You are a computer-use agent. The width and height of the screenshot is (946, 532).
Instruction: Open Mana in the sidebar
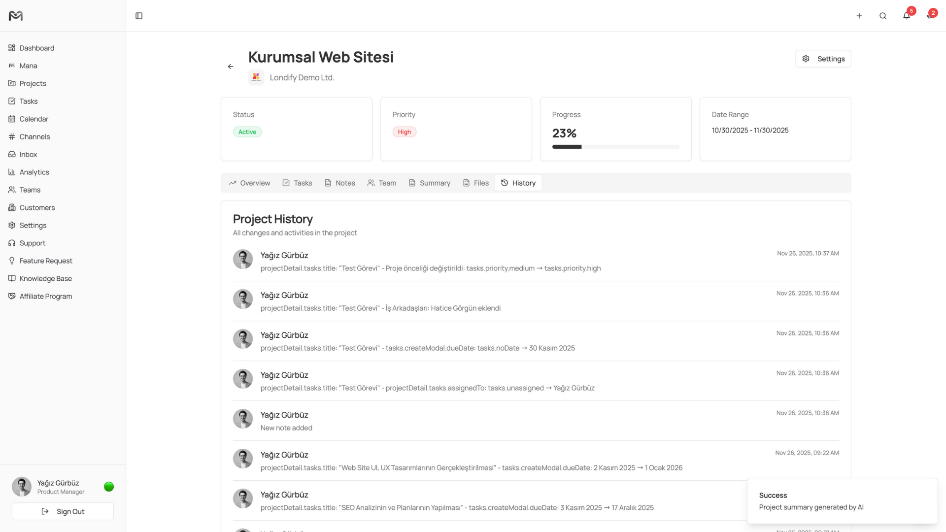tap(28, 66)
